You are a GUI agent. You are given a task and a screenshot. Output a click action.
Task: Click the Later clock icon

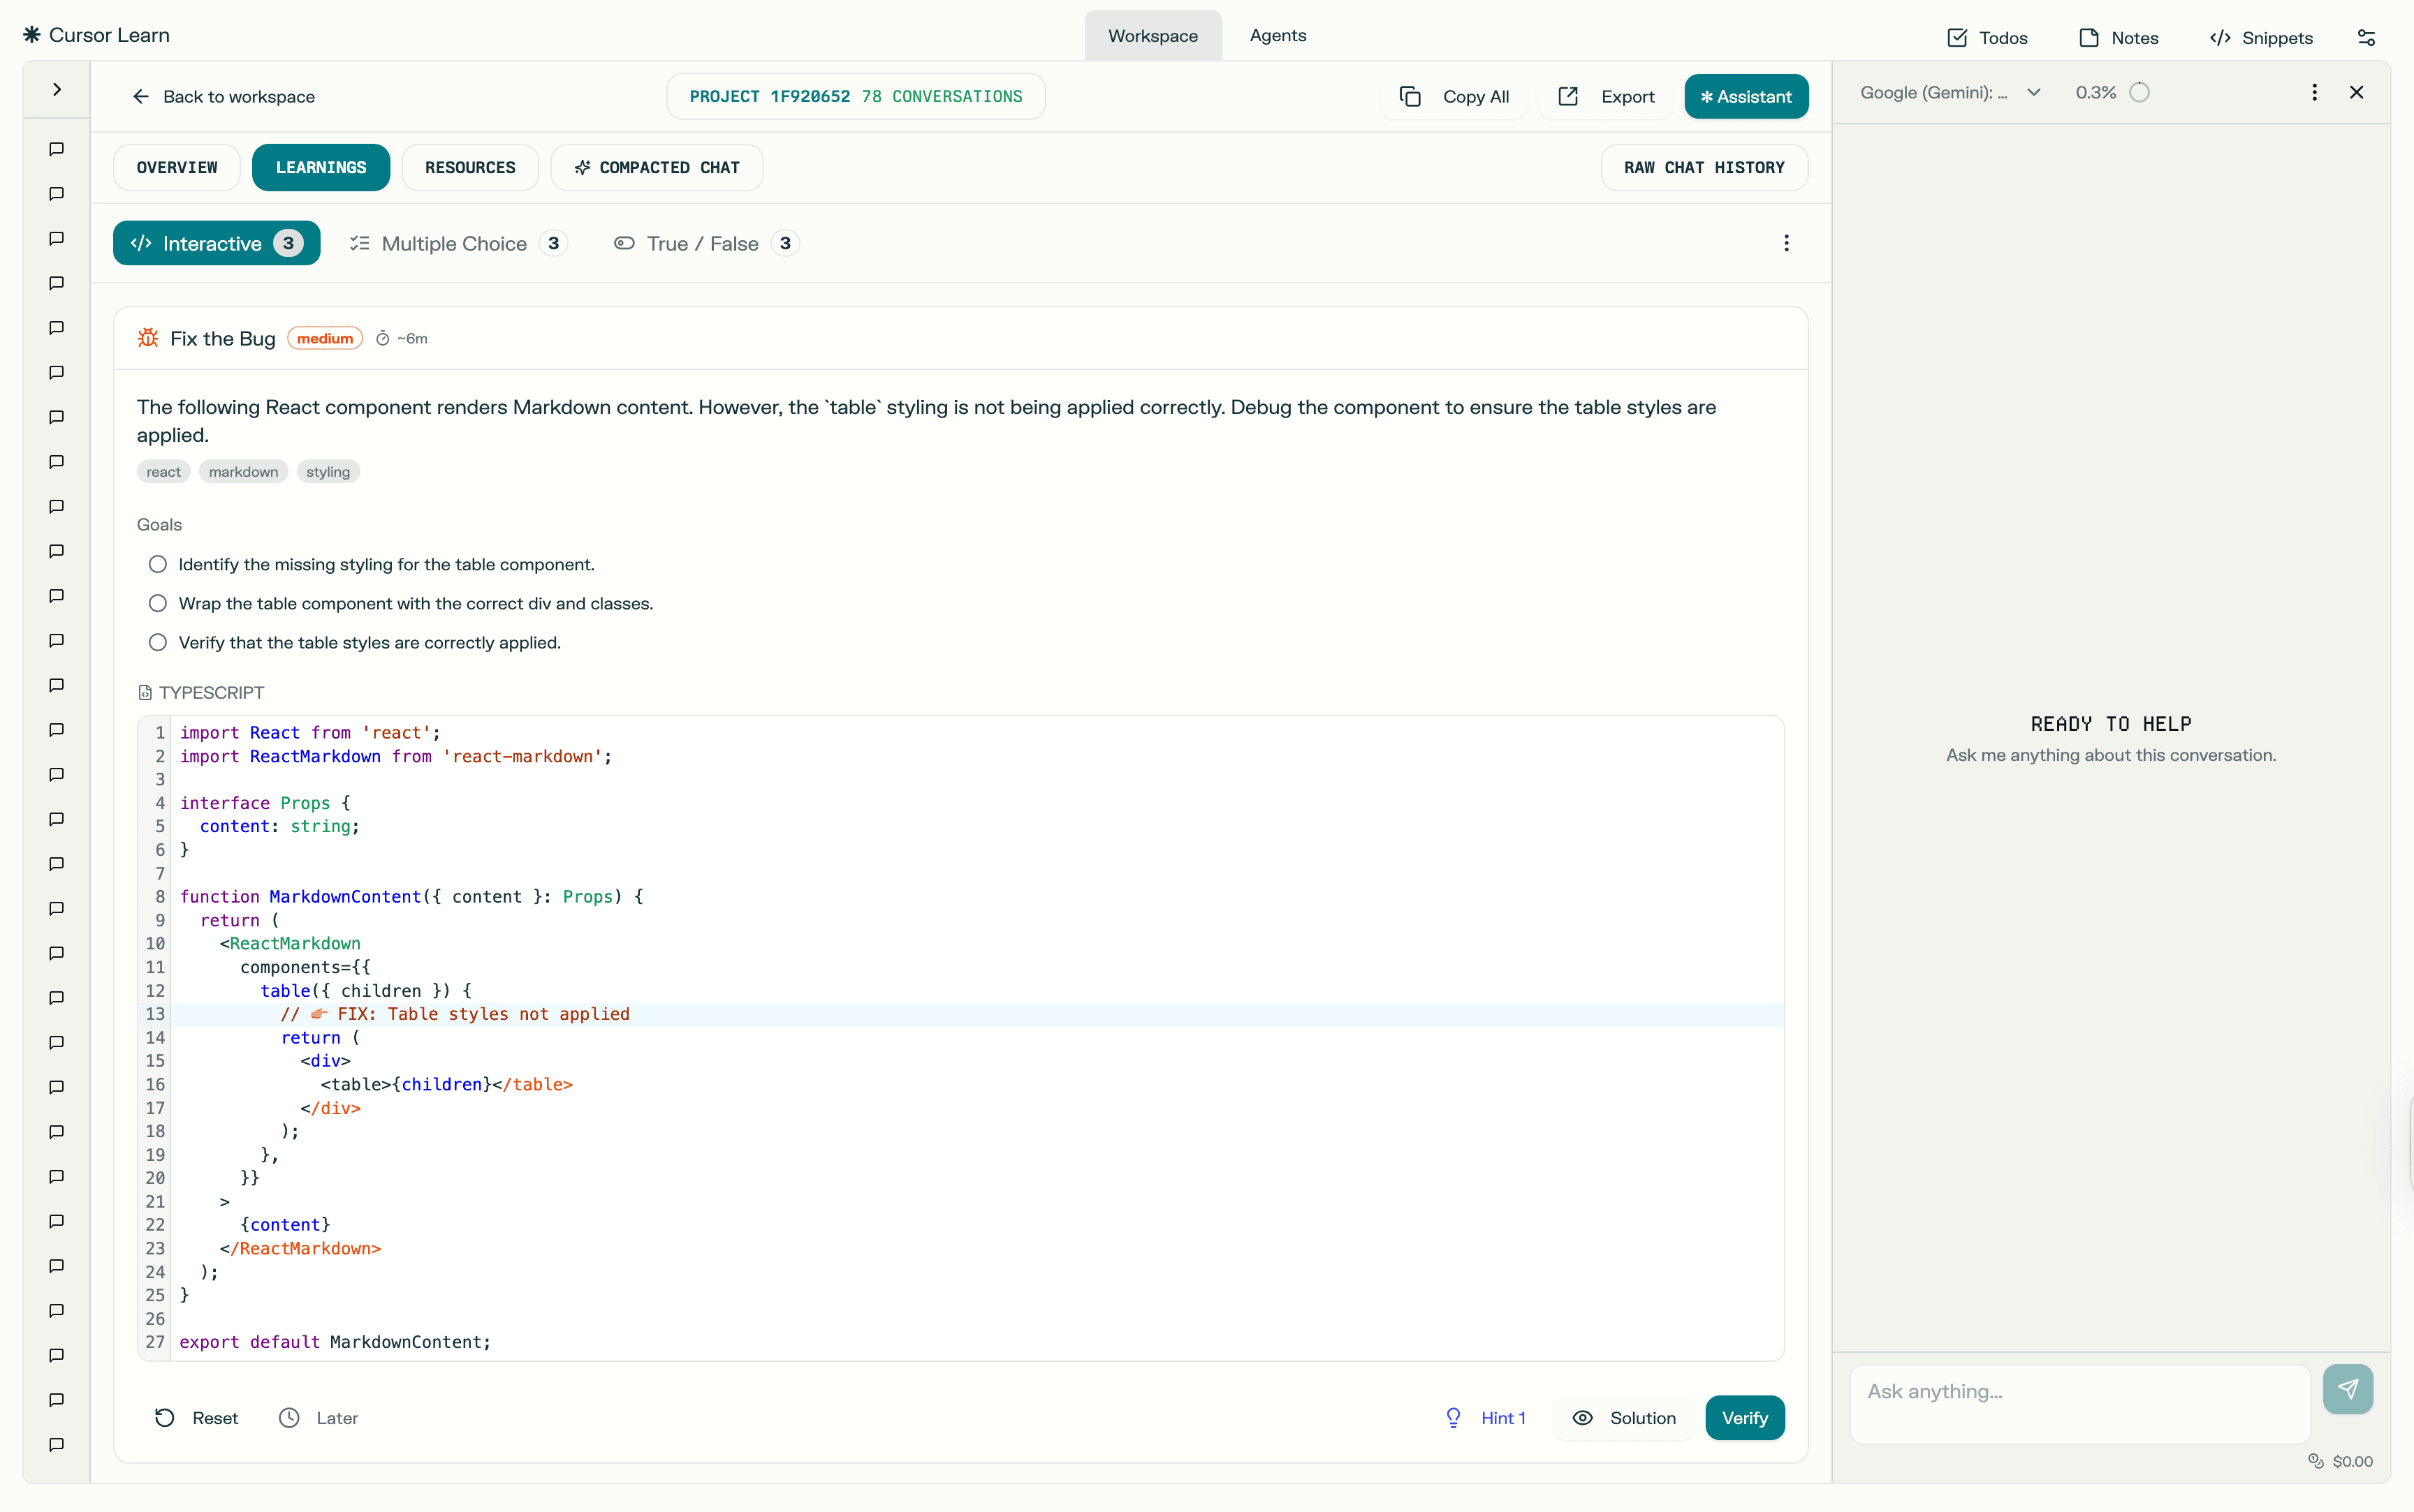pyautogui.click(x=289, y=1418)
